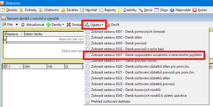213x107 pixels.
Task: Select sestavu 9323 Deník zúčtování zůstatků provozů
Action: tap(147, 84)
